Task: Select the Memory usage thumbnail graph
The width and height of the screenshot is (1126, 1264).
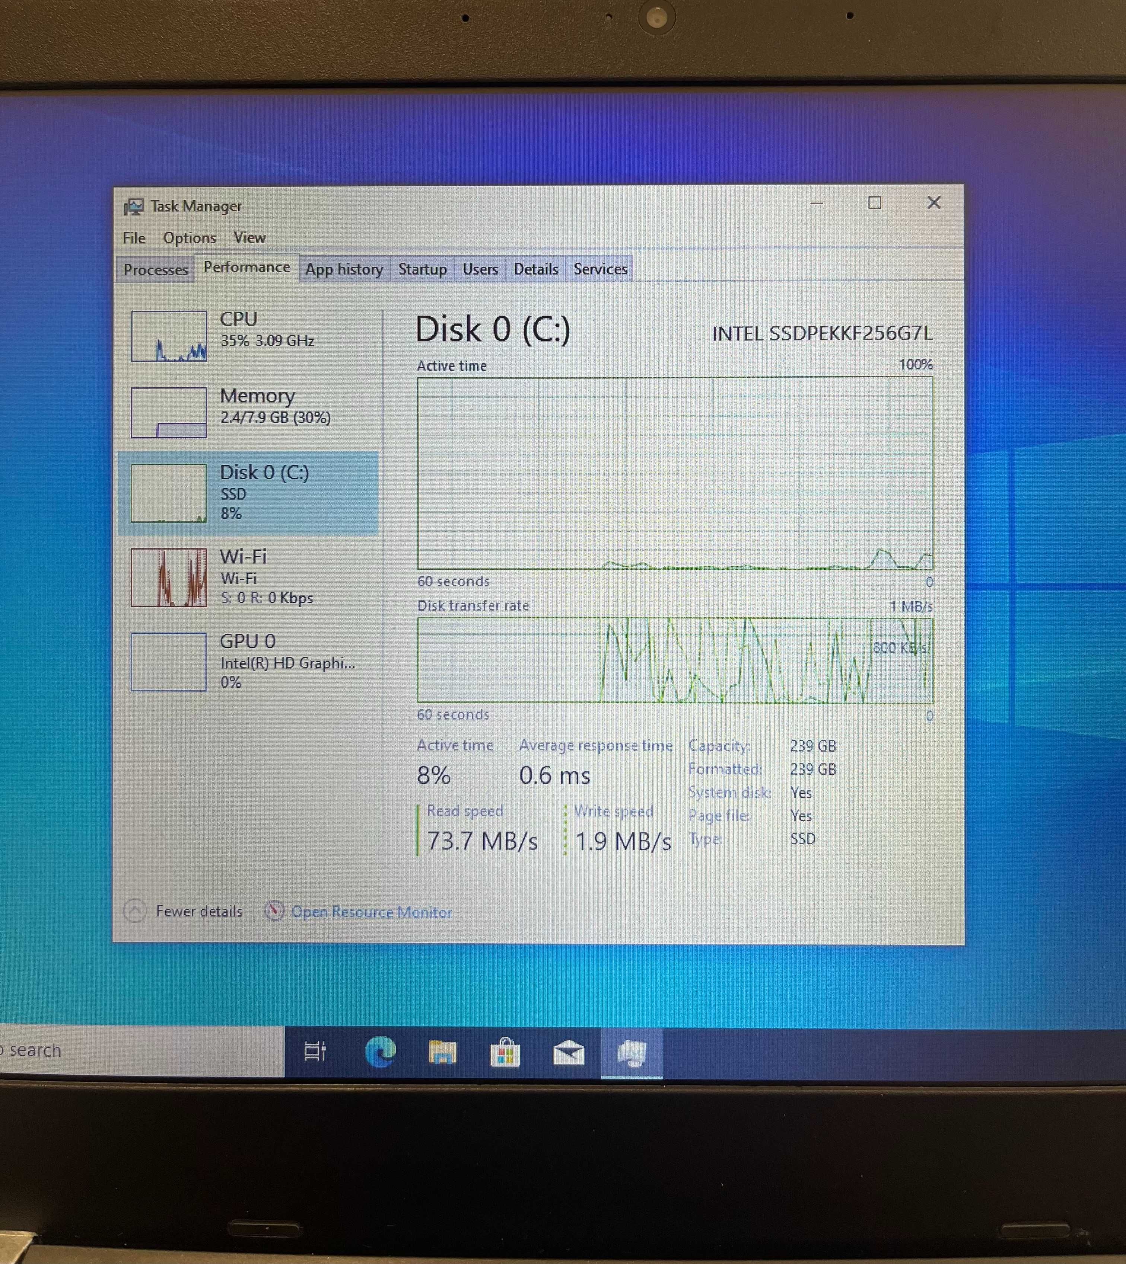Action: 169,413
